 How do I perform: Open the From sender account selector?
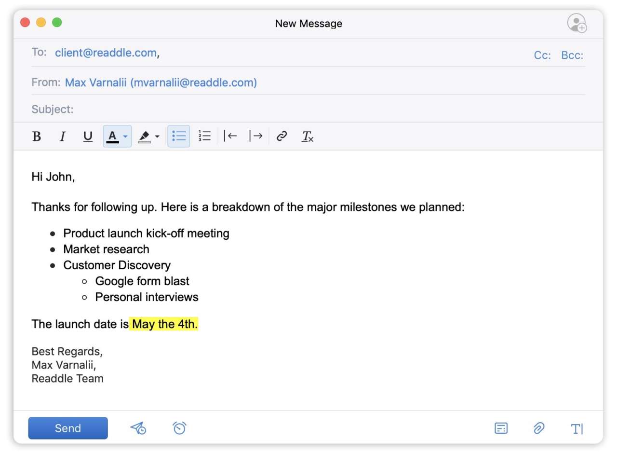(x=161, y=83)
